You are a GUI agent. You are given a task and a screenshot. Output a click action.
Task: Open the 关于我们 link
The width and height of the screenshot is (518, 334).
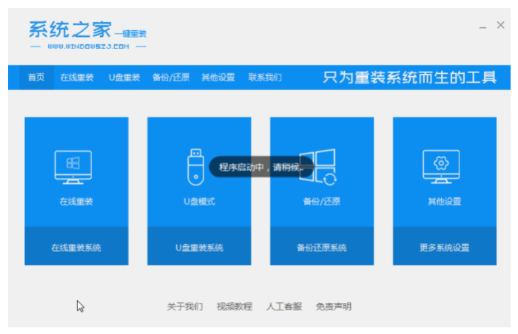coord(184,307)
